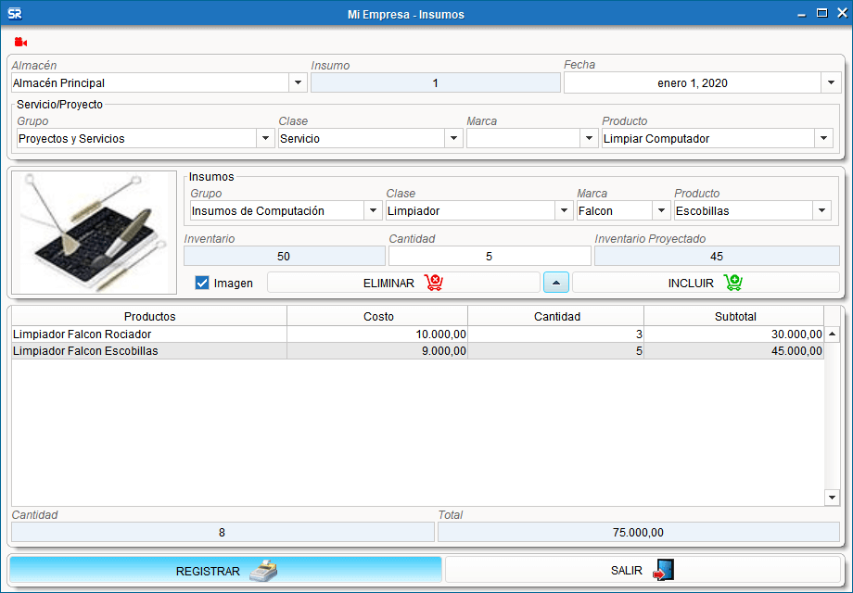This screenshot has height=593, width=853.
Task: Click the REGISTRAR button
Action: pyautogui.click(x=225, y=570)
